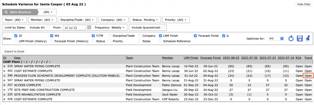This screenshot has height=105, width=314.
Task: Click the From date input field
Action: point(74,28)
